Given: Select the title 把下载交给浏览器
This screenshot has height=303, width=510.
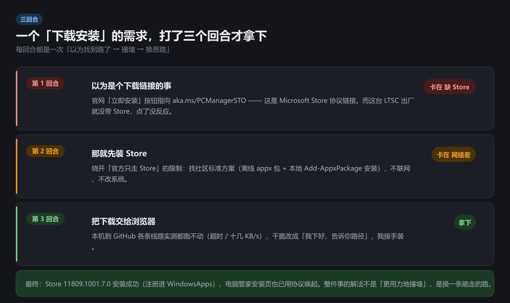Looking at the screenshot, I should pyautogui.click(x=124, y=221).
